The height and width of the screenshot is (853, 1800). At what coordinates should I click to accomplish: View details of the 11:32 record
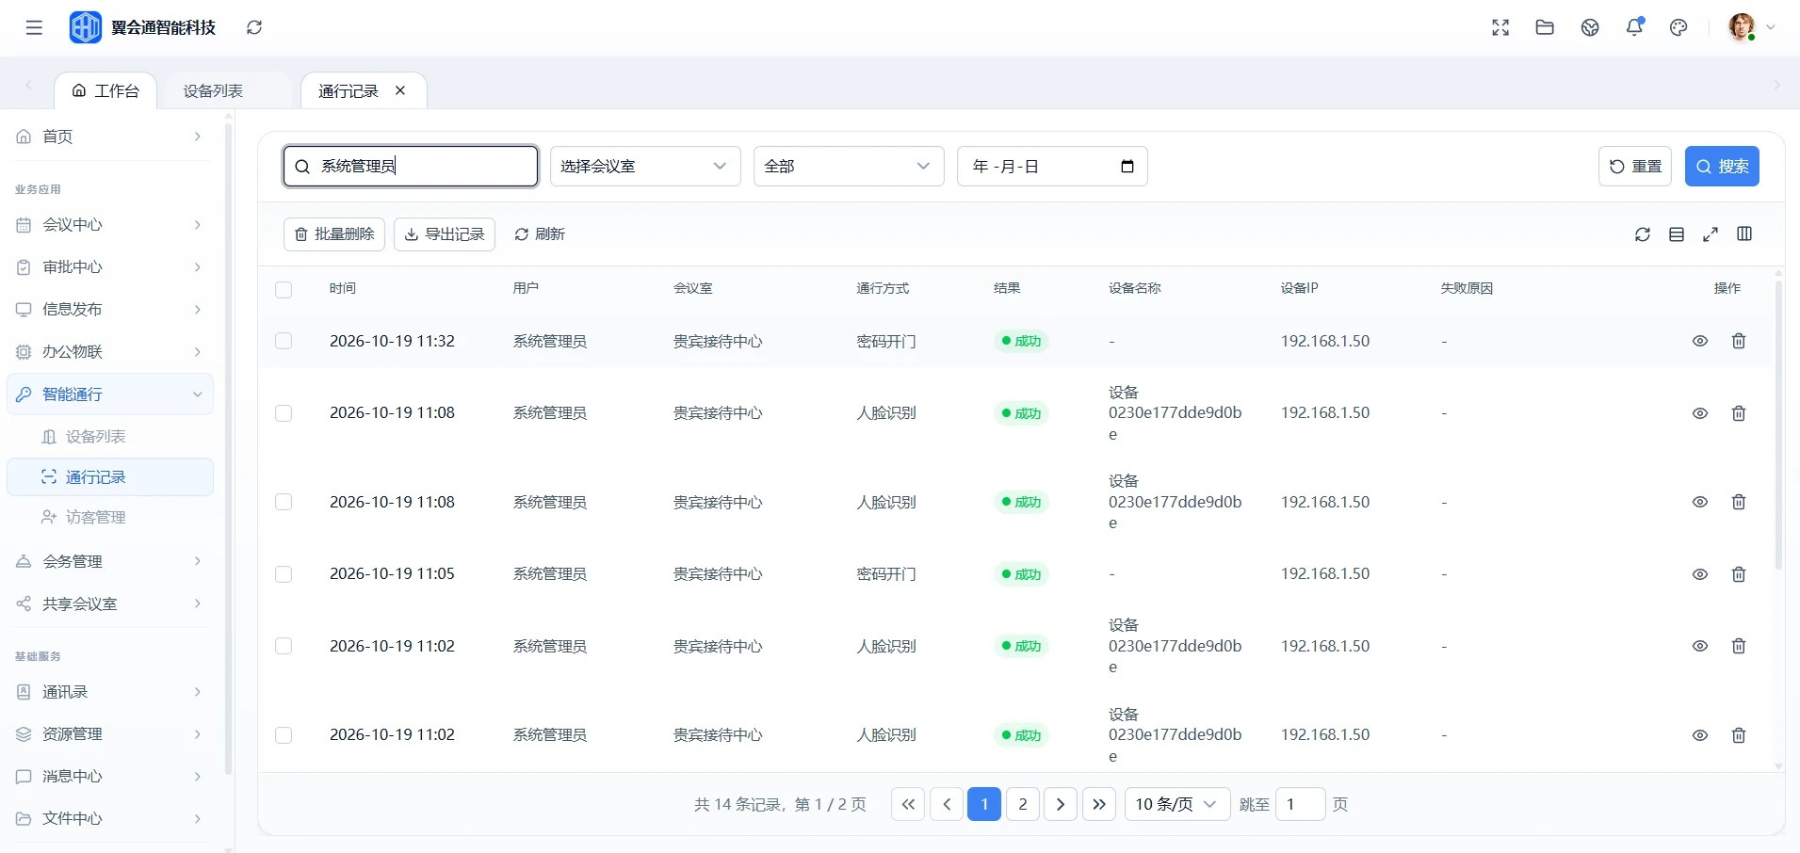point(1700,341)
